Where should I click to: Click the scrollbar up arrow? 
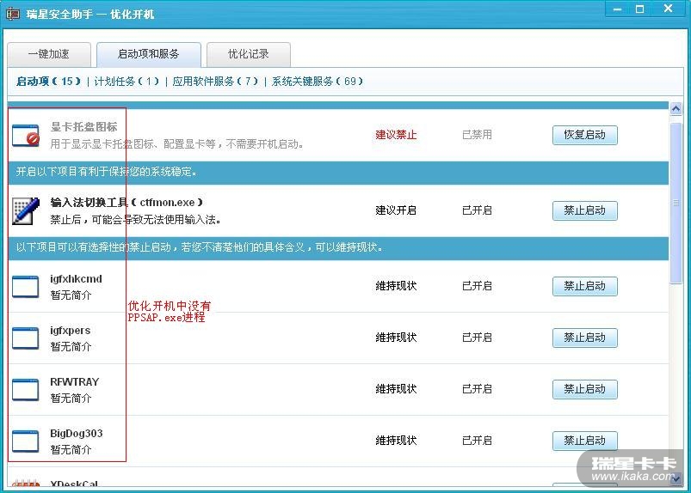click(x=676, y=108)
